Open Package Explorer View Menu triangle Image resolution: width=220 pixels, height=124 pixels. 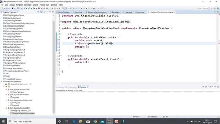click(x=45, y=12)
